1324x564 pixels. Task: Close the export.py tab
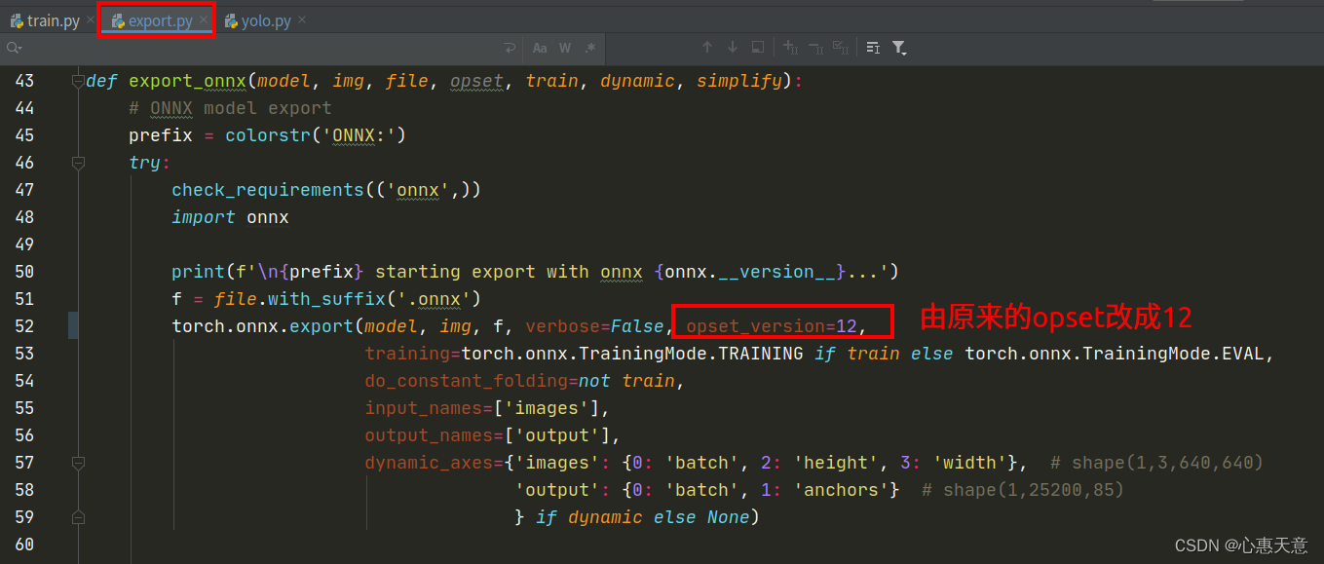204,20
